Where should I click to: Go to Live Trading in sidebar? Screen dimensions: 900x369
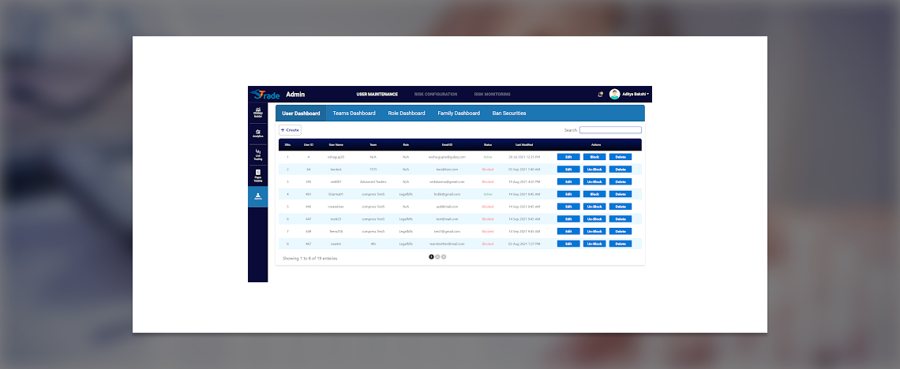click(257, 155)
